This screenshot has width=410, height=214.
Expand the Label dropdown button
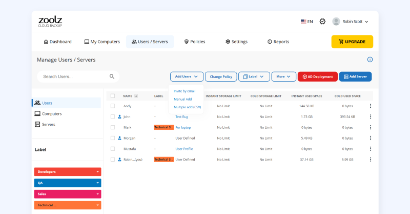[254, 76]
